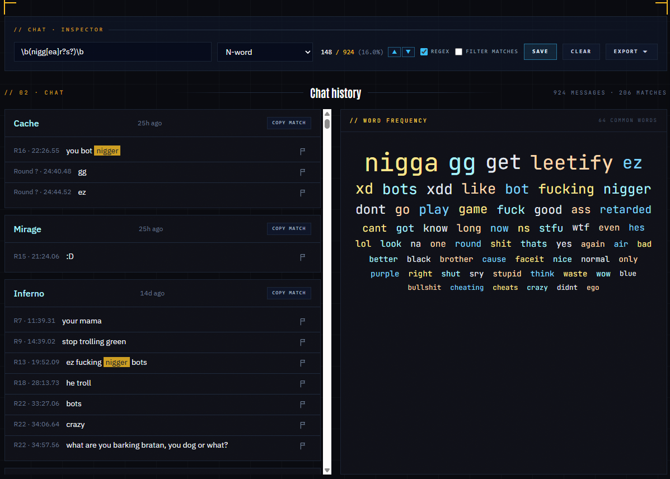Click the 'stop trolling green' message text
Screen dimensions: 670x479
click(x=94, y=342)
